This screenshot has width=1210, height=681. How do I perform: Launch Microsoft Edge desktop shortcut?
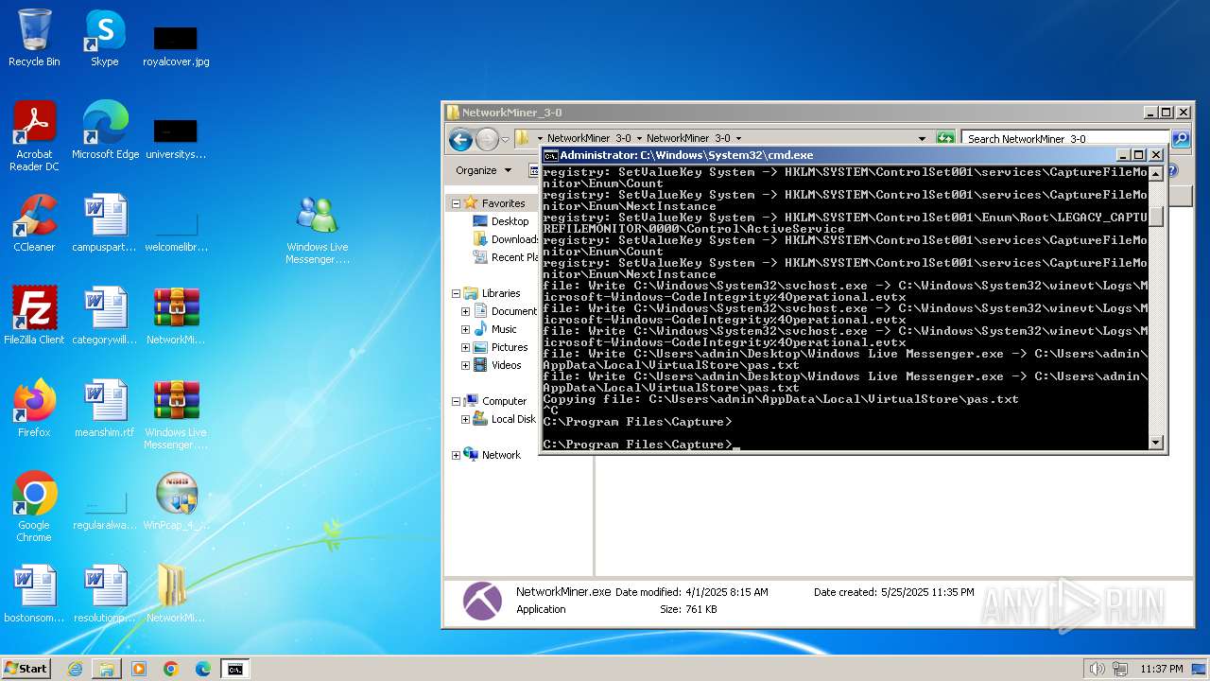click(x=105, y=131)
